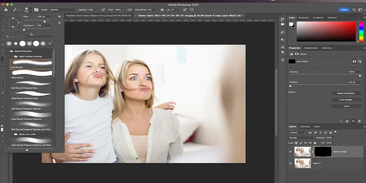Lock position move icon
The height and width of the screenshot is (183, 366).
coord(305,143)
